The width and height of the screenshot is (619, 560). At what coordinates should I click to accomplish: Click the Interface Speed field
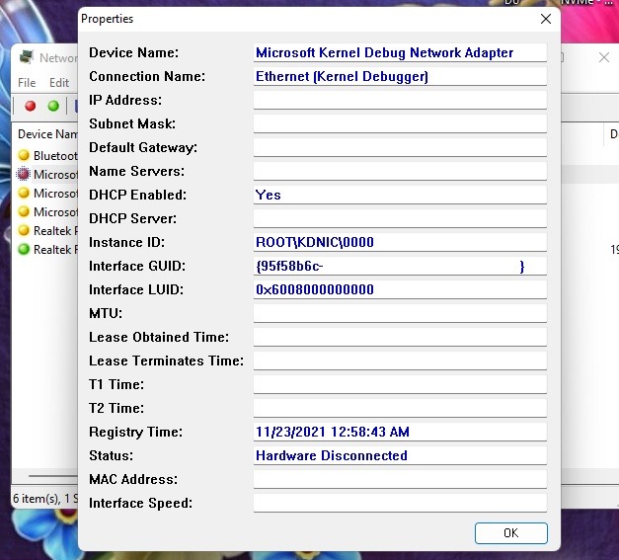pyautogui.click(x=400, y=503)
